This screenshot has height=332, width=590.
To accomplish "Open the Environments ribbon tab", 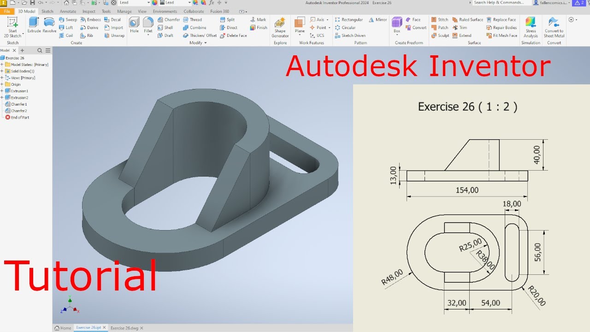I will [x=165, y=11].
